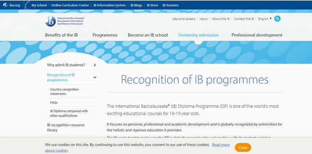Open Contact the IB link
This screenshot has width=312, height=154.
244,19
